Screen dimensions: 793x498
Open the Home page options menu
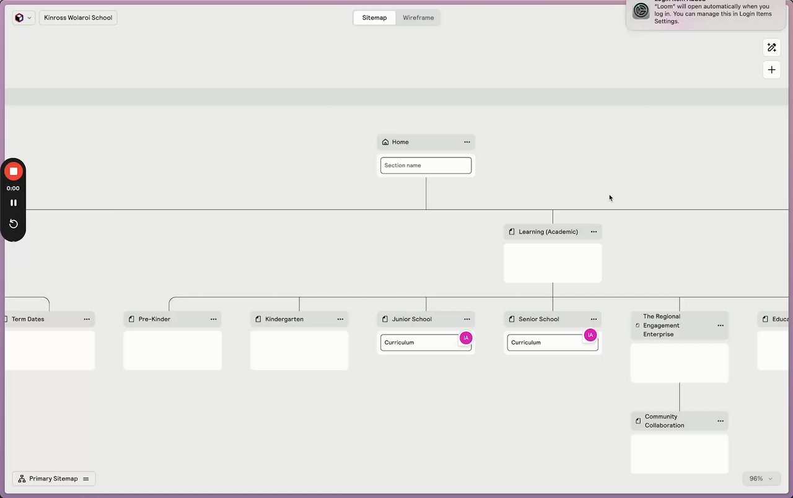[x=467, y=142]
